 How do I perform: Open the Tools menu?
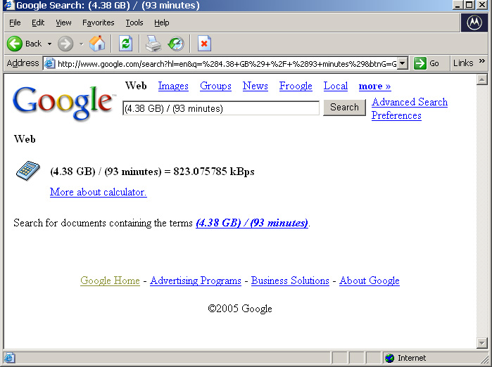(134, 22)
